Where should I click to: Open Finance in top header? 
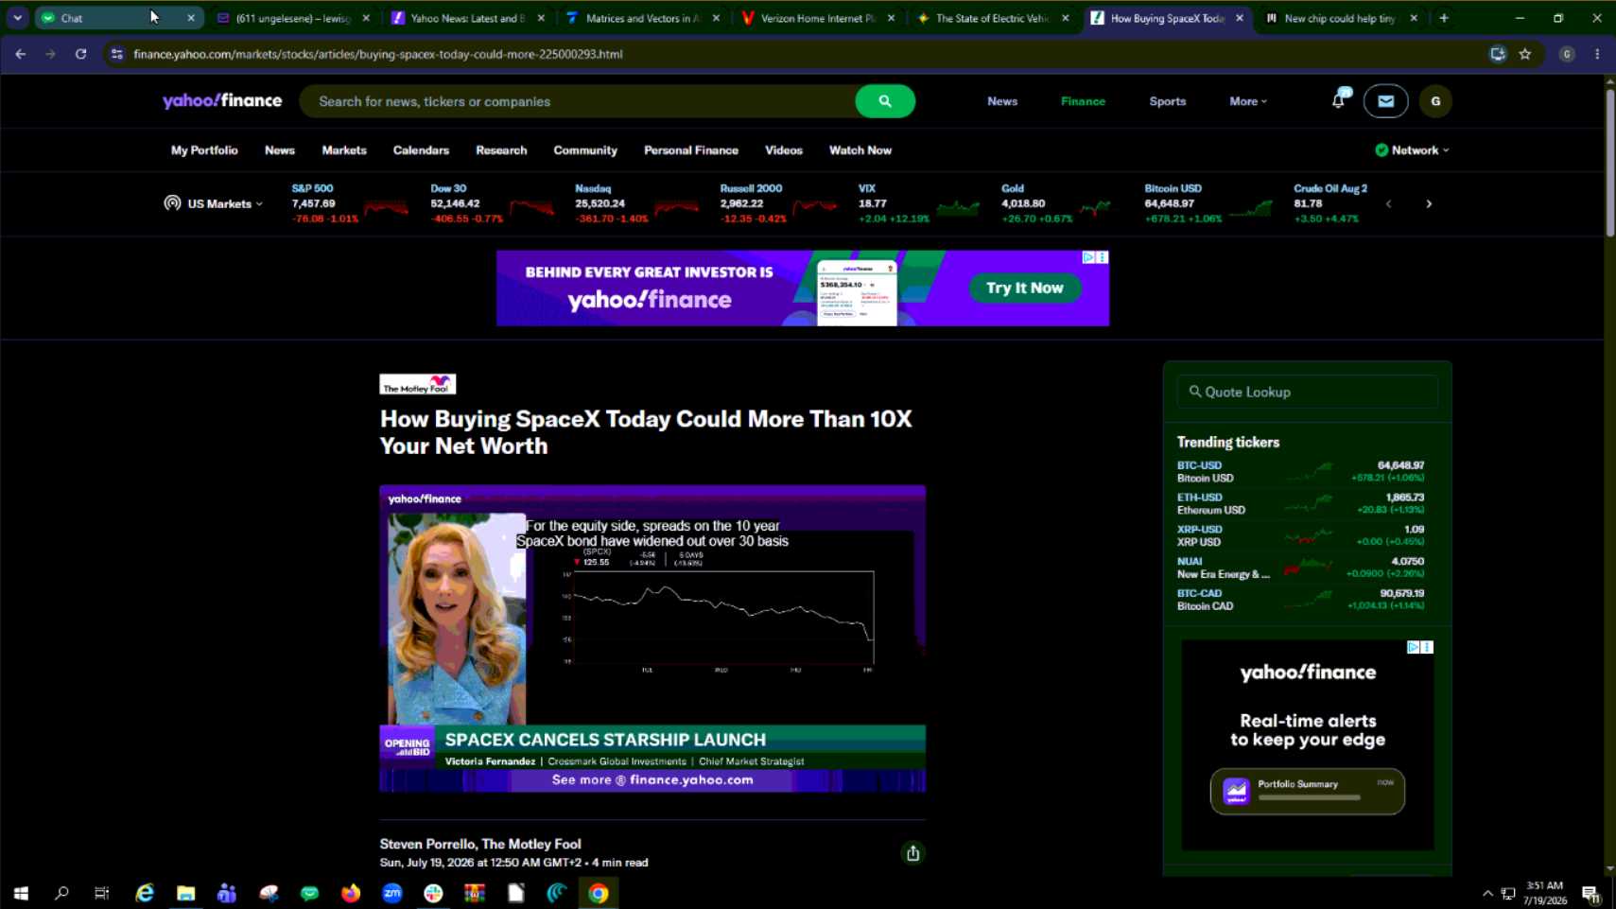(1083, 101)
